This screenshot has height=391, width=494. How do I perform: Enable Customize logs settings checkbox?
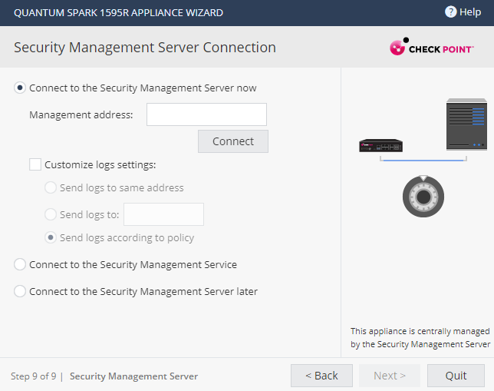(35, 164)
